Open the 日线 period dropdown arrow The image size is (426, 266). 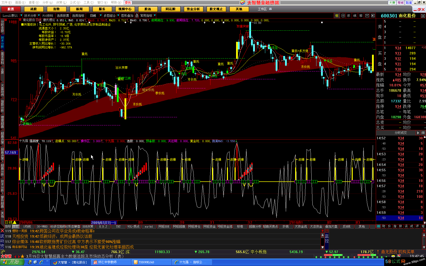100,15
